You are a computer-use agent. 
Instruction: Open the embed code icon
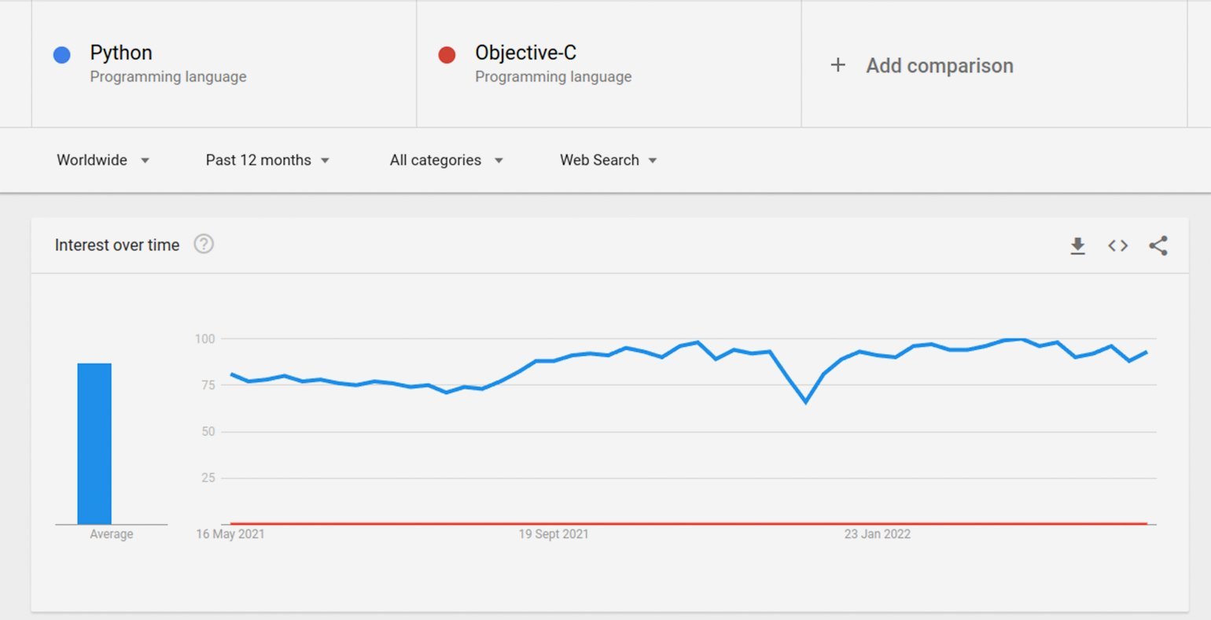(x=1117, y=245)
